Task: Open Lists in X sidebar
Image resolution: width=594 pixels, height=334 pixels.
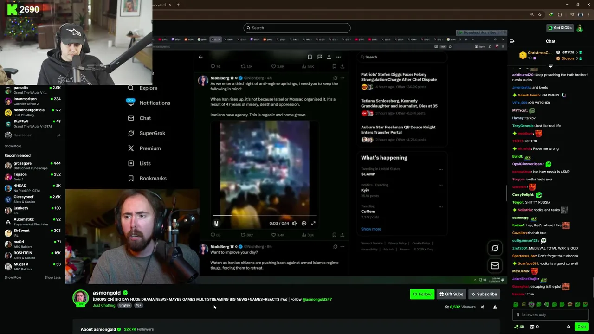Action: click(139, 163)
